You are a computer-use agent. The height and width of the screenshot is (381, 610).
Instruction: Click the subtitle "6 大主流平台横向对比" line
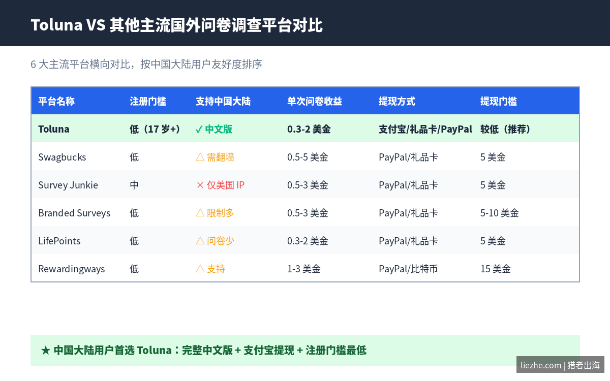tap(146, 65)
